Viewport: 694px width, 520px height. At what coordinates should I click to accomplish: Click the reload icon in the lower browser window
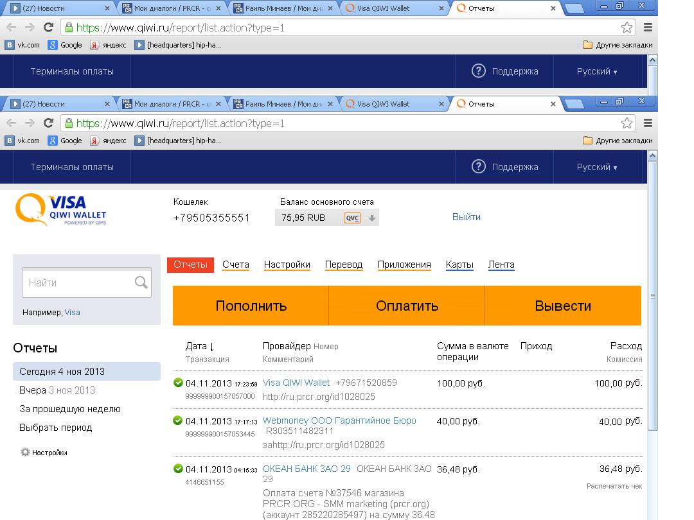48,123
